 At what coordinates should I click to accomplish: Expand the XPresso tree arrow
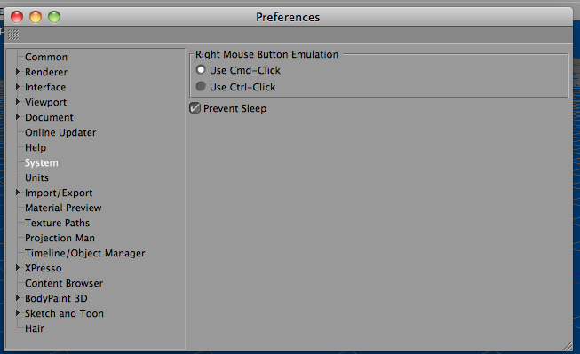[x=18, y=268]
